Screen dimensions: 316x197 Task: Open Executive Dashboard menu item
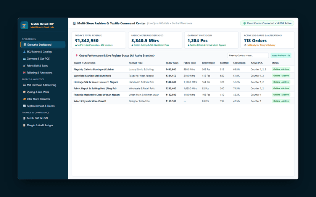coord(43,44)
